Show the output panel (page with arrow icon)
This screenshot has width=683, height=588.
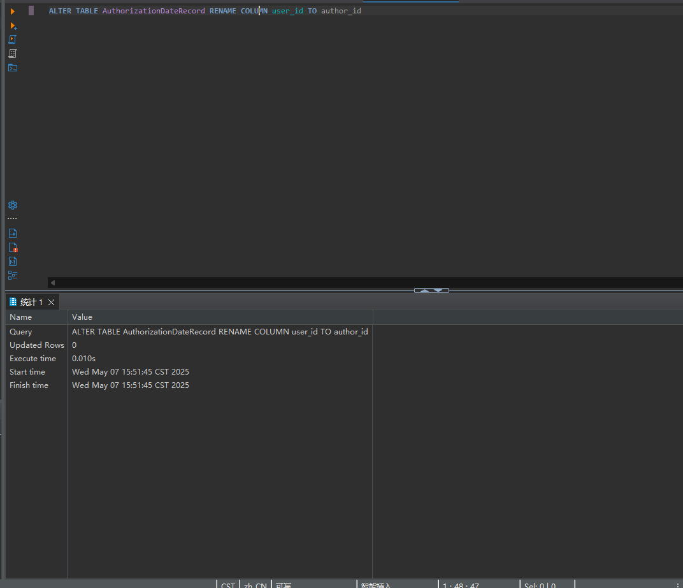13,233
